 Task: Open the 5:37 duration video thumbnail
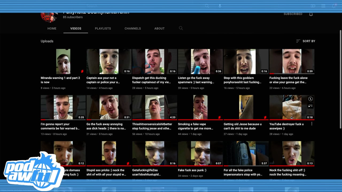[246, 154]
